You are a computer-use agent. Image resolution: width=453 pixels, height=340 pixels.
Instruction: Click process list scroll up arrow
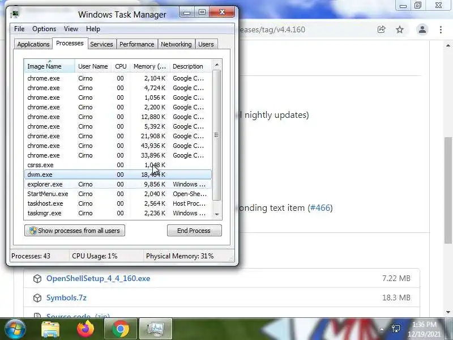[x=217, y=65]
